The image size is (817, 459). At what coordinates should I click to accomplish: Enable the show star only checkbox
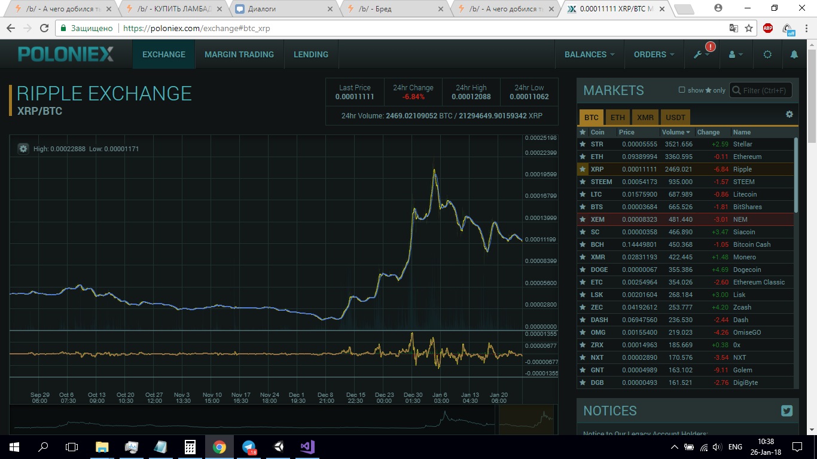pyautogui.click(x=682, y=90)
